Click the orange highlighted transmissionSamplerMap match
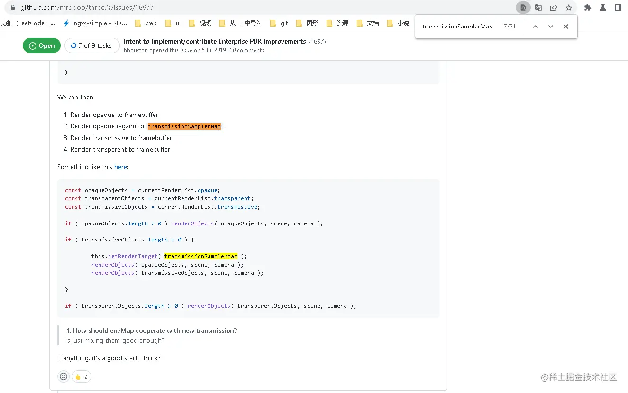Image resolution: width=628 pixels, height=393 pixels. point(184,126)
